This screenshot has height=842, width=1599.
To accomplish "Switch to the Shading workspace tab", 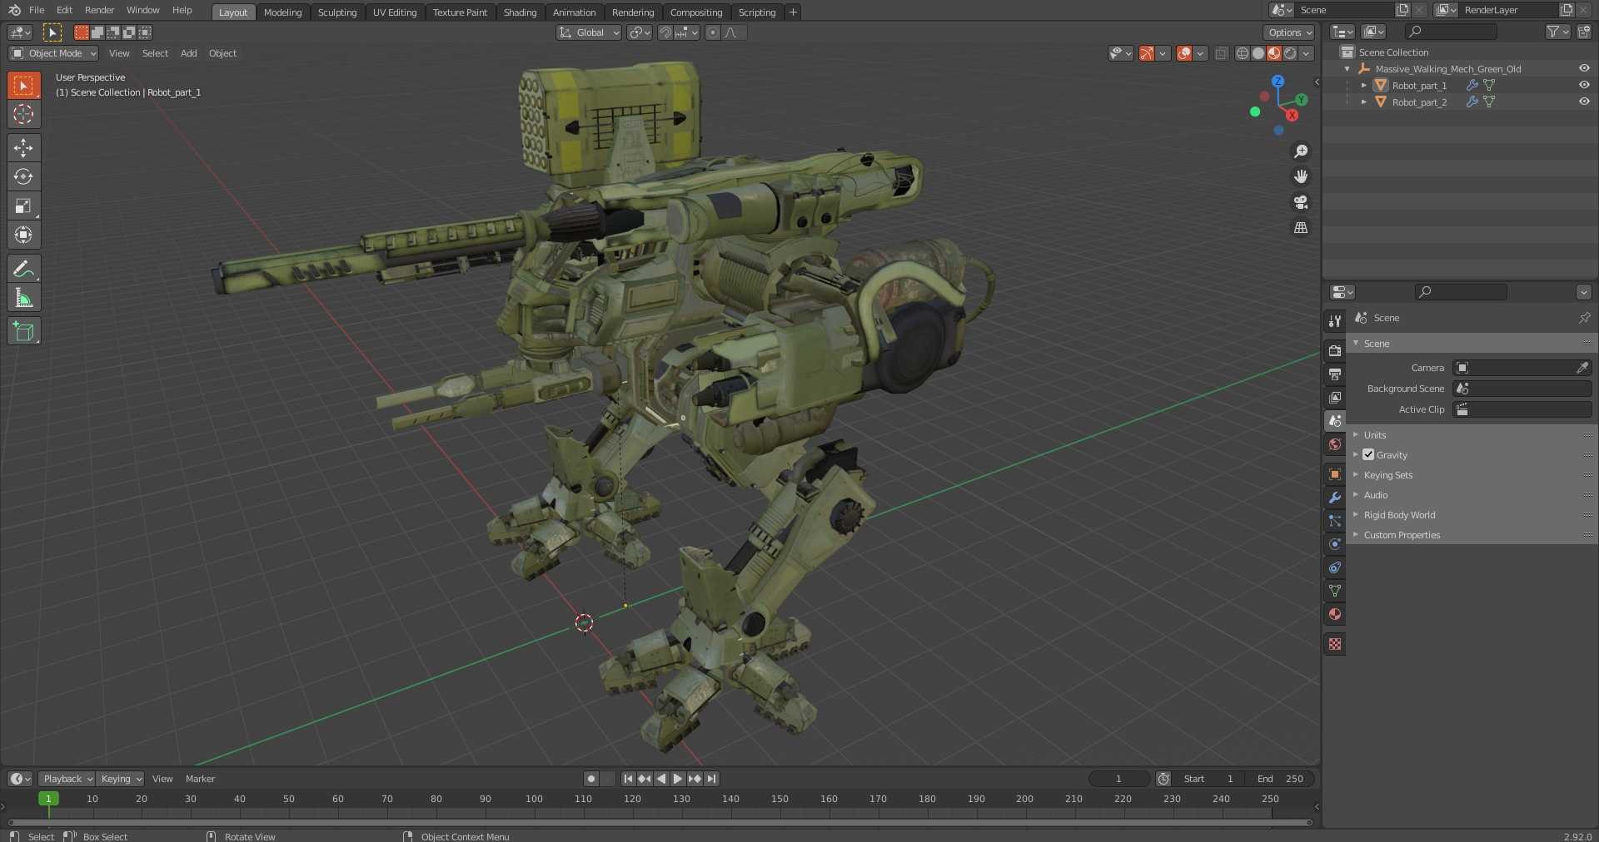I will [x=520, y=12].
